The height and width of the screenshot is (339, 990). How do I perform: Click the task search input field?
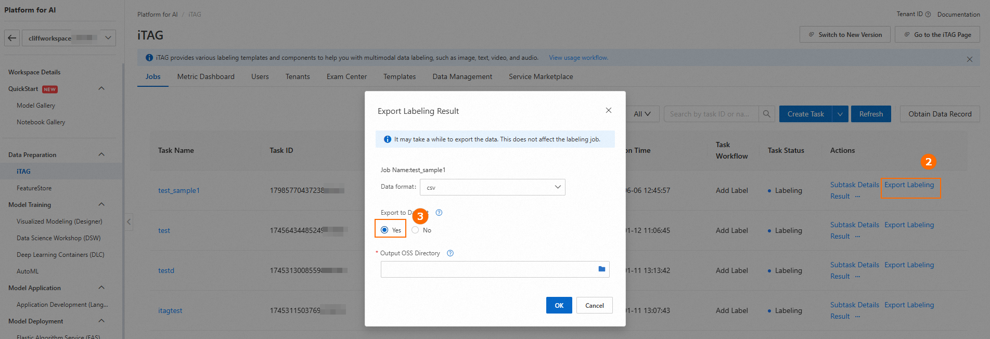[x=711, y=114]
